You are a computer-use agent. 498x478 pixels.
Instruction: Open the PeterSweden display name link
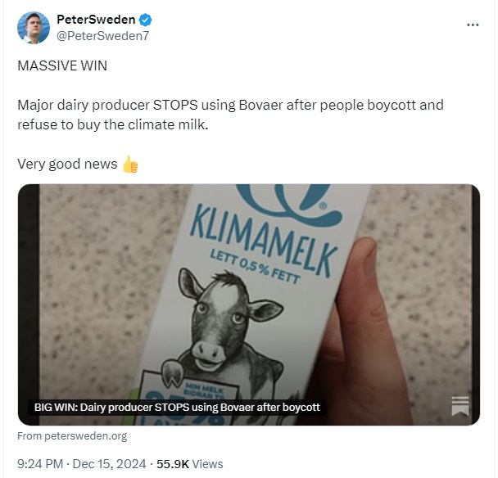96,20
